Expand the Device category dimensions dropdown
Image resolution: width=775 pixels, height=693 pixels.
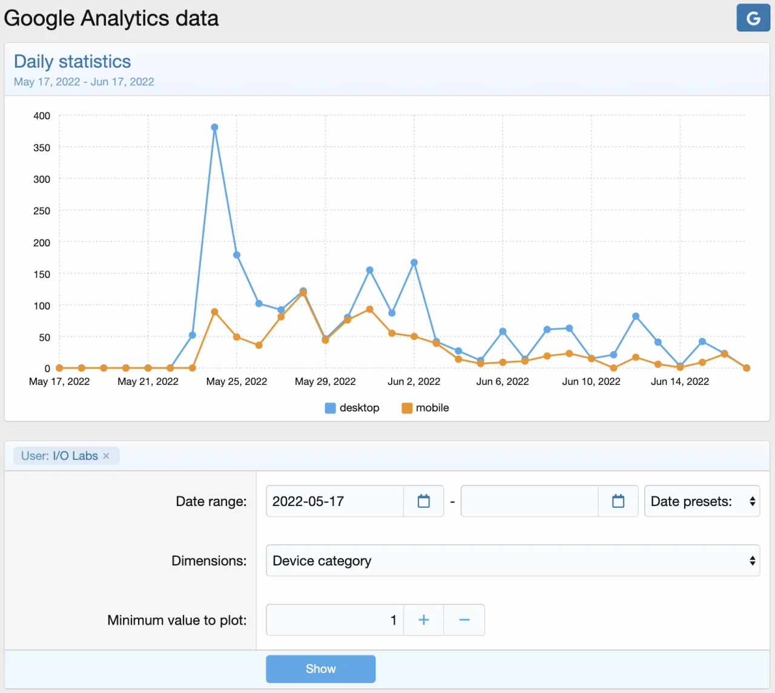click(512, 560)
